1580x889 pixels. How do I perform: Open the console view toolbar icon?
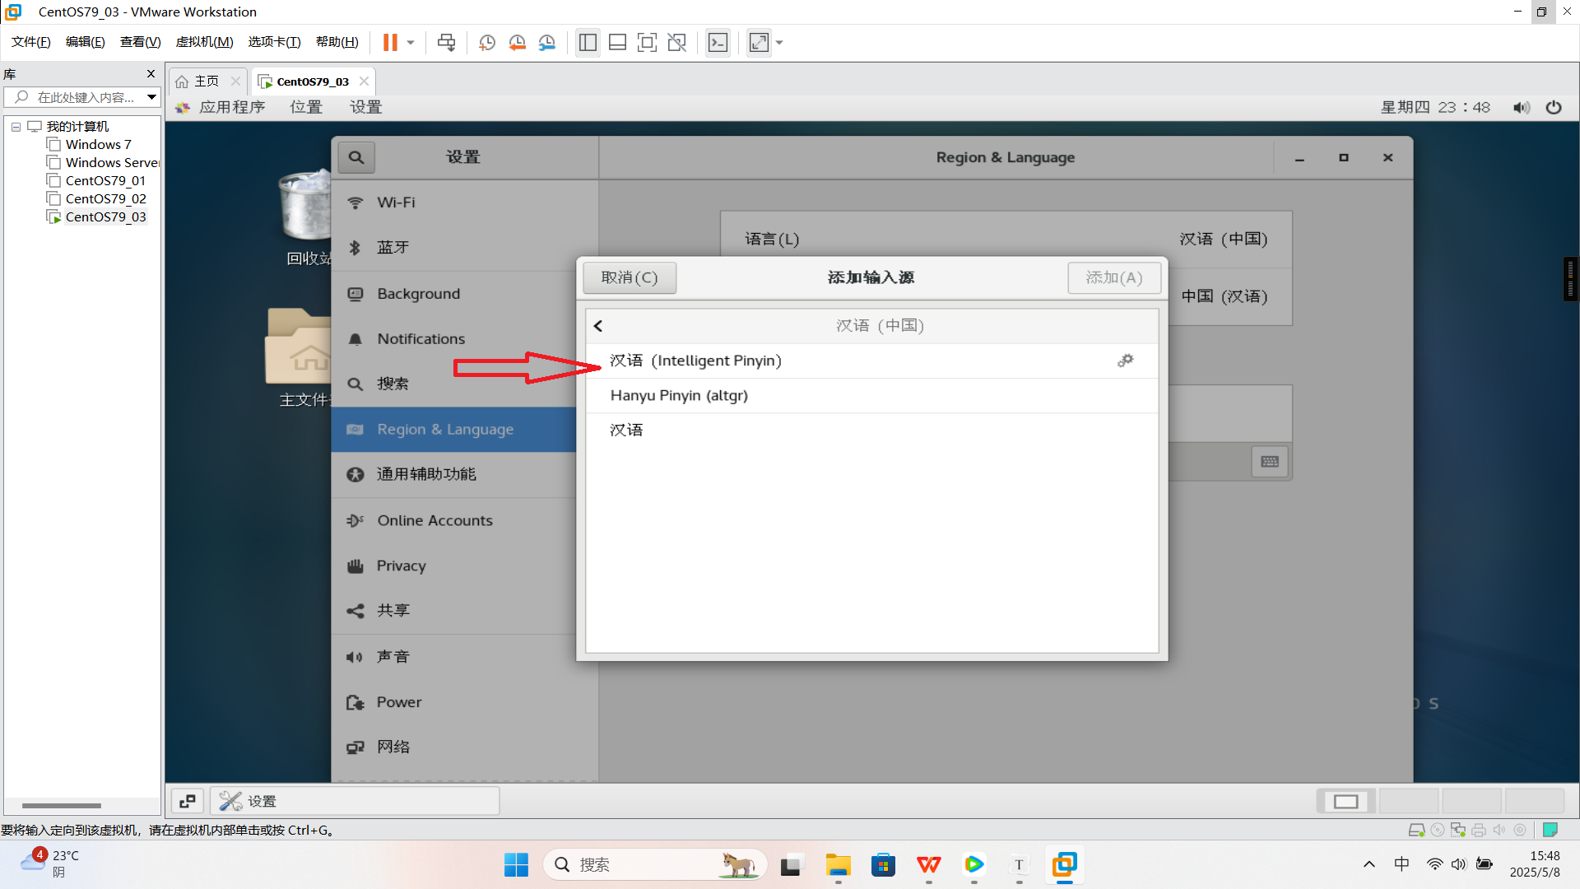(x=718, y=42)
